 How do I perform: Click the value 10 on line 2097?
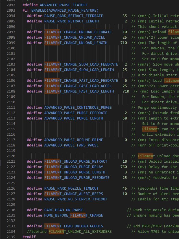tap(125, 32)
